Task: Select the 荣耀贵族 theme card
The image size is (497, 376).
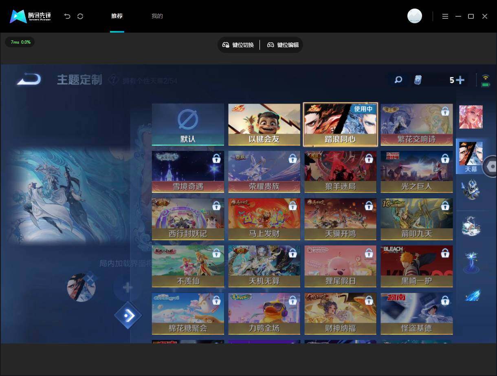Action: pyautogui.click(x=264, y=172)
